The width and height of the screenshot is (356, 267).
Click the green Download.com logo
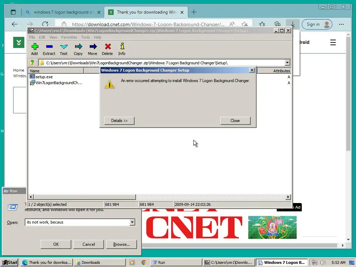[19, 42]
